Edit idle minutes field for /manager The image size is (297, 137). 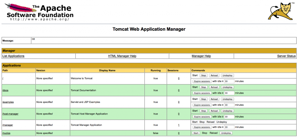(229, 127)
